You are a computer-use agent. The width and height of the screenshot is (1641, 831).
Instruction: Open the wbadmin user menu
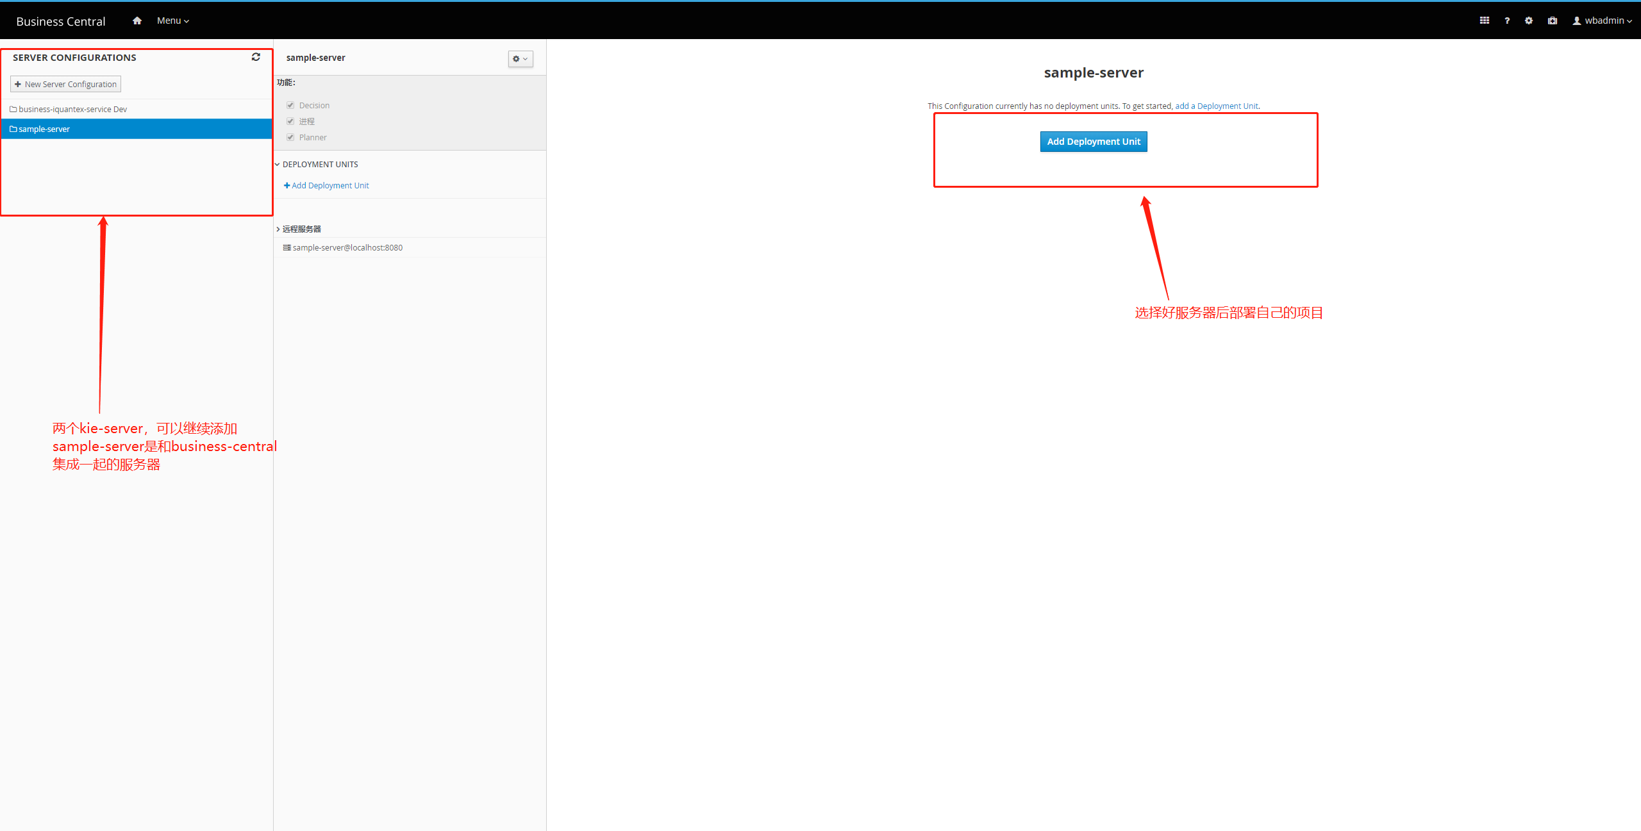[1602, 21]
